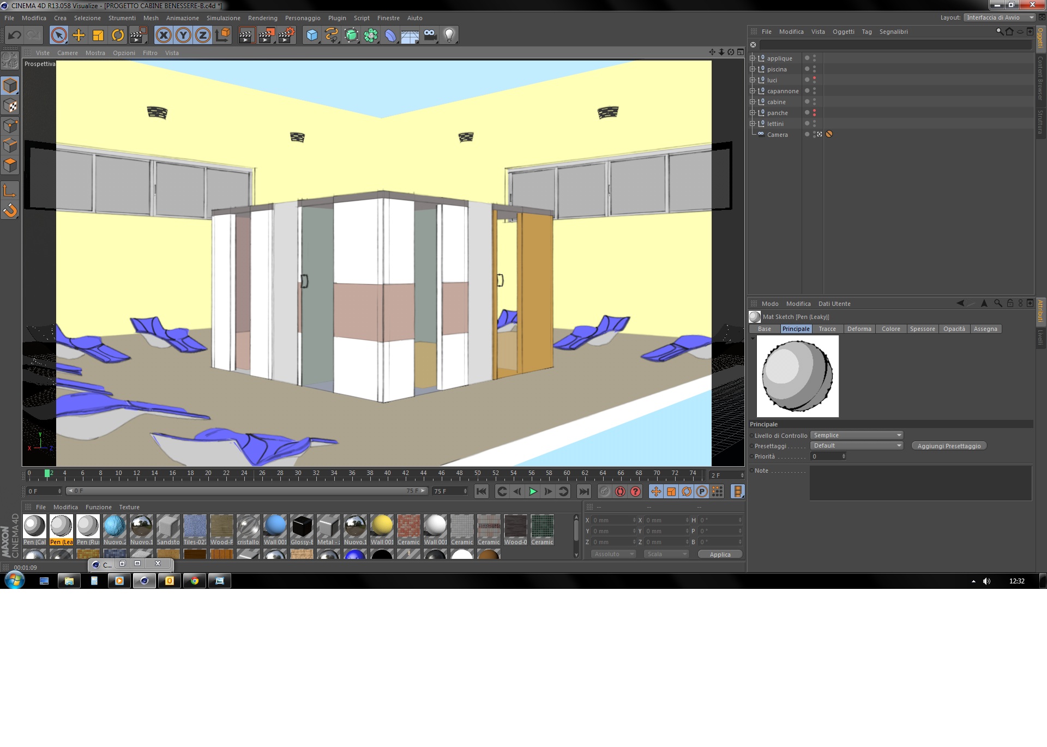Open the Rendering menu

click(x=262, y=18)
